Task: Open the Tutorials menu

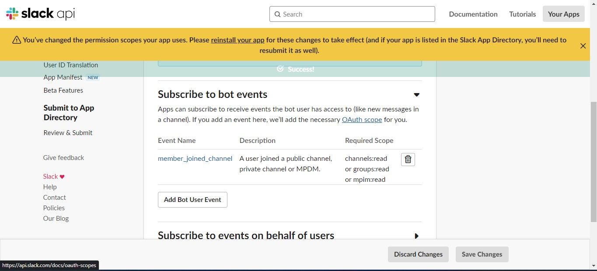Action: (522, 14)
